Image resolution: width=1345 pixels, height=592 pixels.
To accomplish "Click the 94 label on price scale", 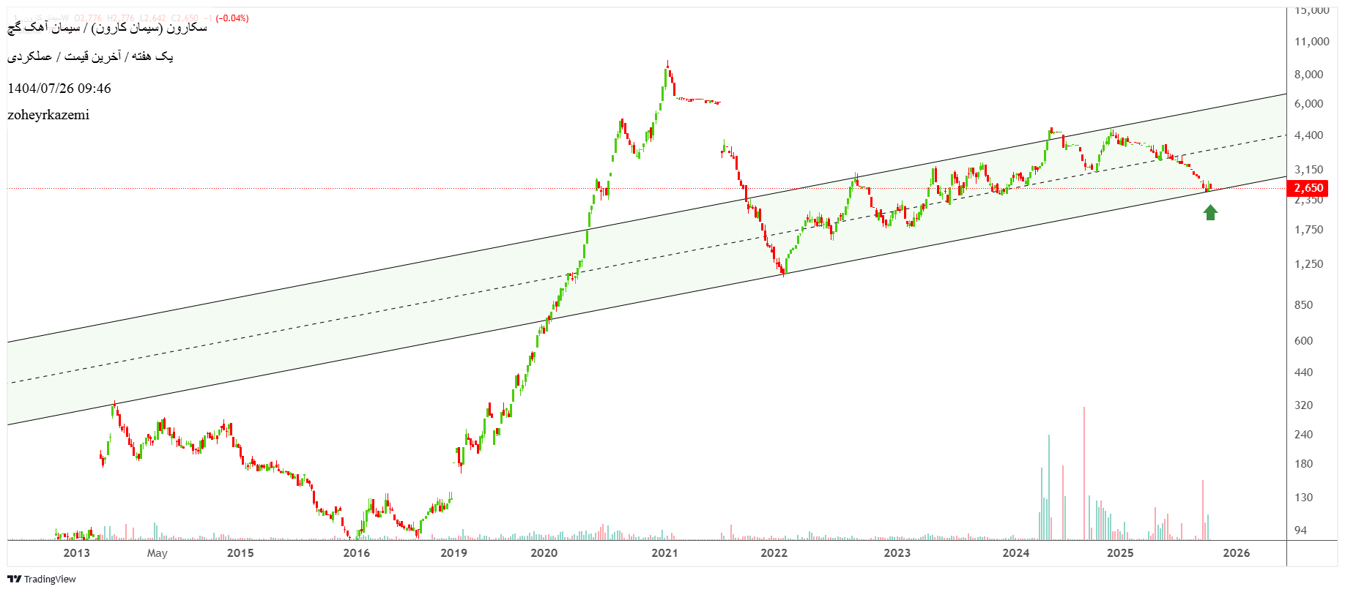I will (1300, 530).
